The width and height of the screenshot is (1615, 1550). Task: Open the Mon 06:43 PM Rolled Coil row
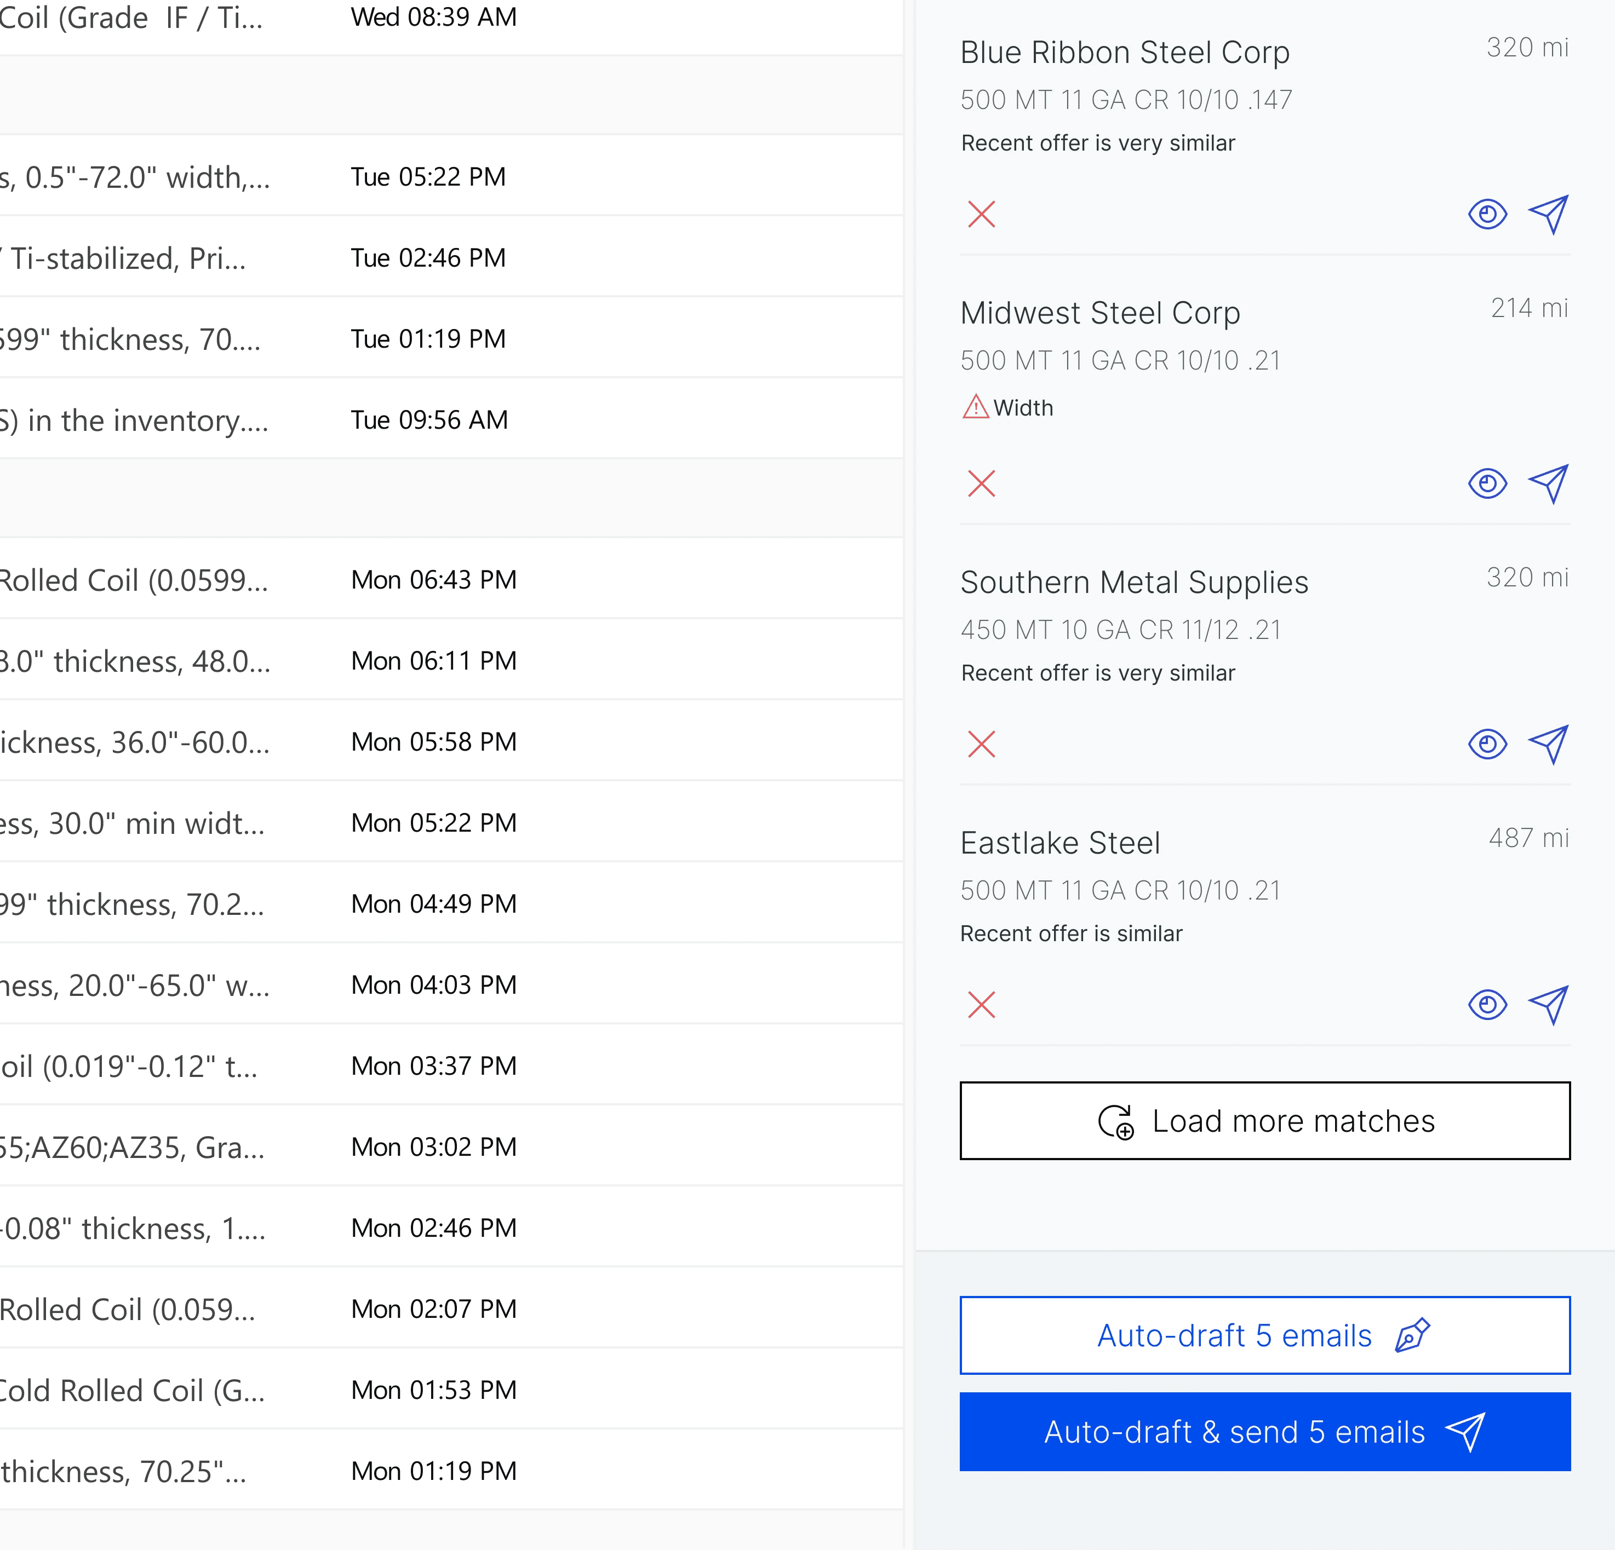point(330,579)
